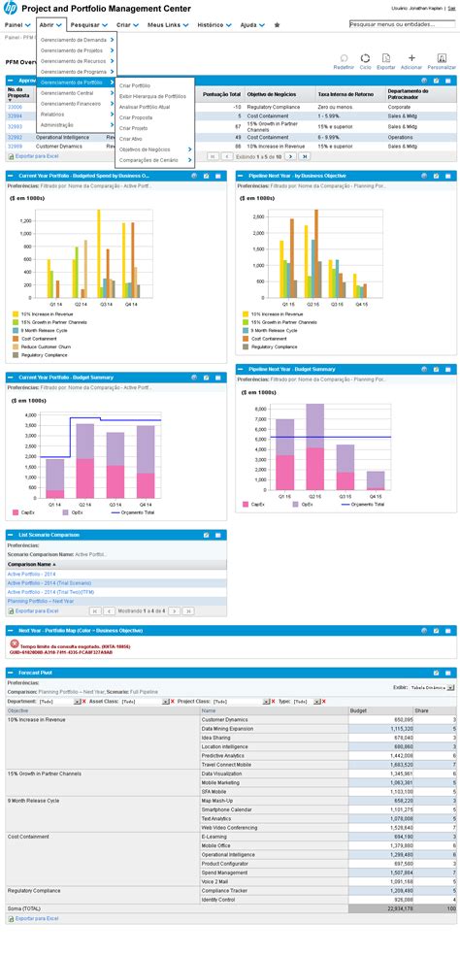460x955 pixels.
Task: Click the CapEx pink legend swatch in Current Year Budget Summary
Action: coord(16,512)
